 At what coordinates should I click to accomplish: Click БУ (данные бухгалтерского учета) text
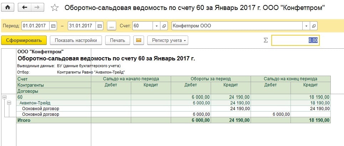point(89,66)
